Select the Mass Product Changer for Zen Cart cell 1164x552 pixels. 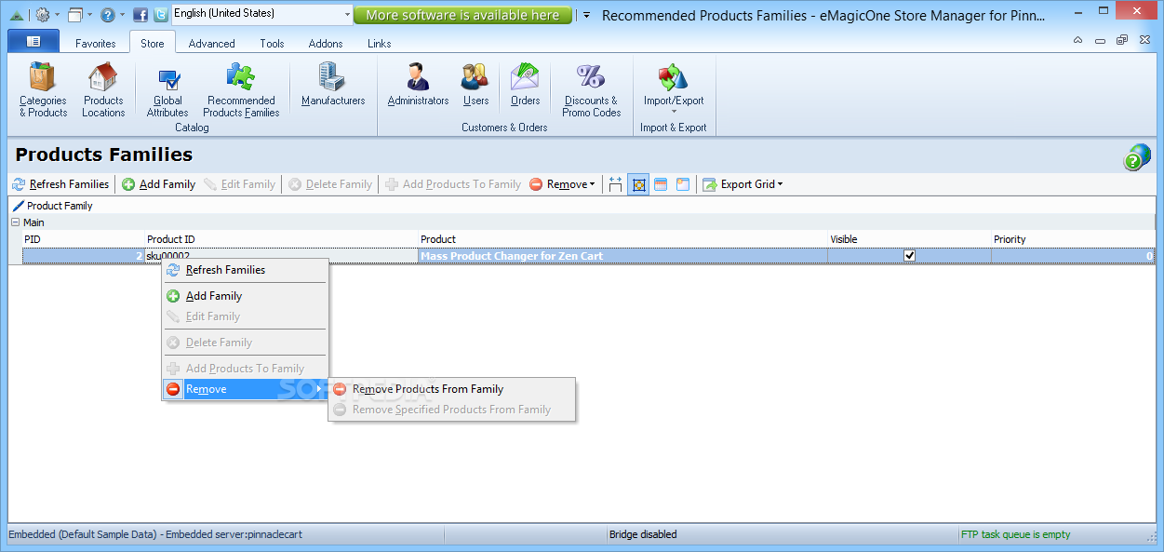(x=623, y=256)
